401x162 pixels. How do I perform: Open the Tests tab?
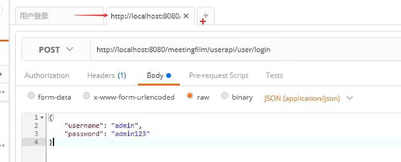tap(274, 75)
